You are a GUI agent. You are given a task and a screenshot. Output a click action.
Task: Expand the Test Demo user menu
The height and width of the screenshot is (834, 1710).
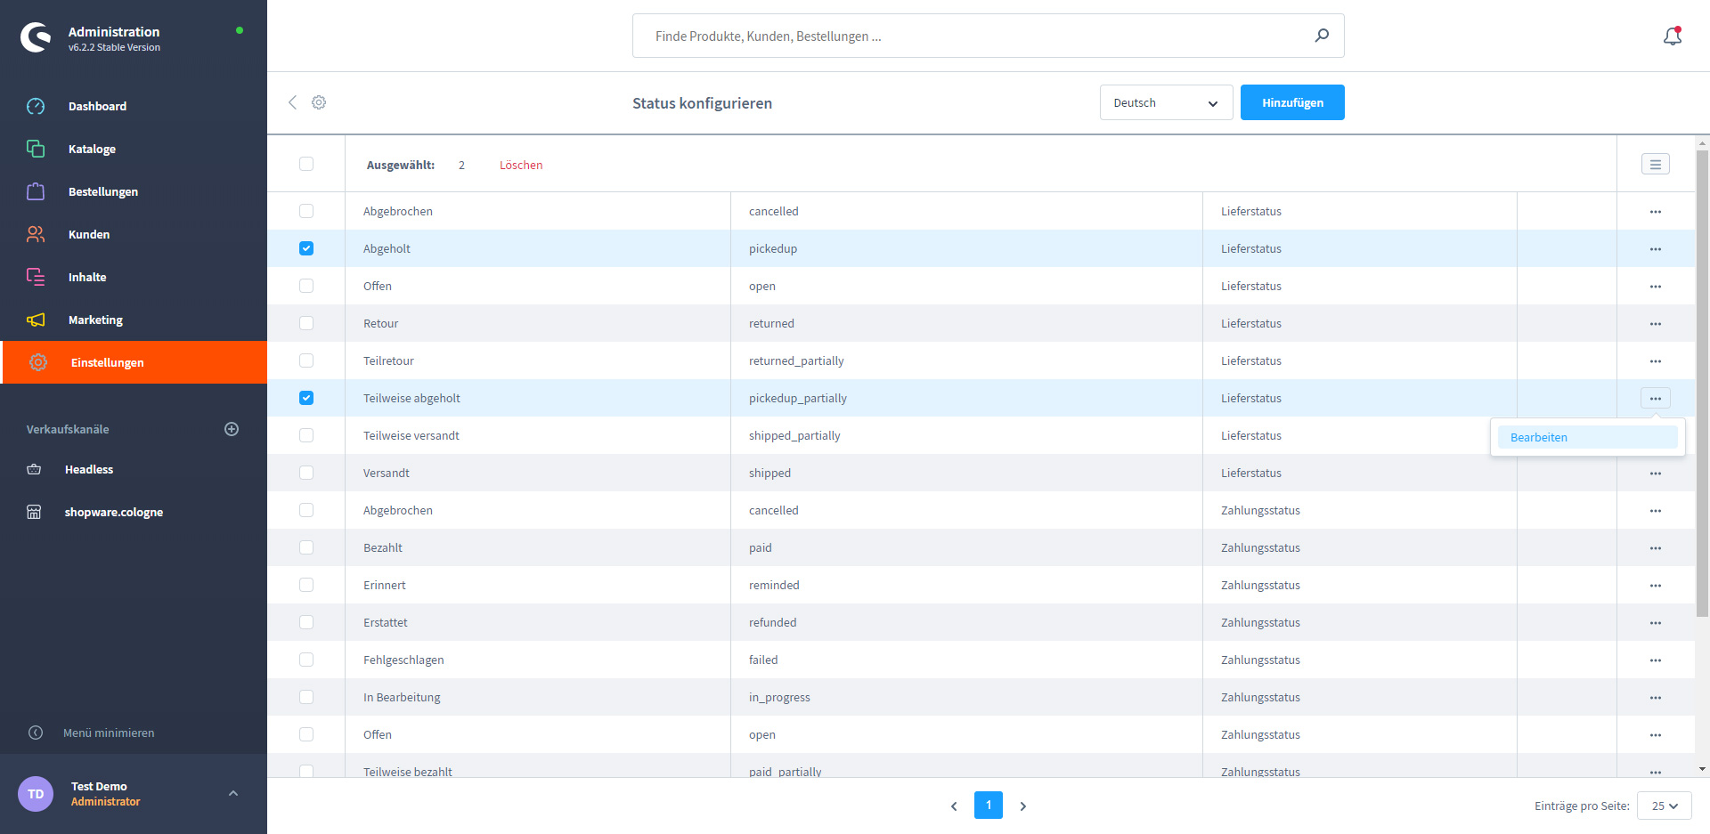[x=233, y=793]
